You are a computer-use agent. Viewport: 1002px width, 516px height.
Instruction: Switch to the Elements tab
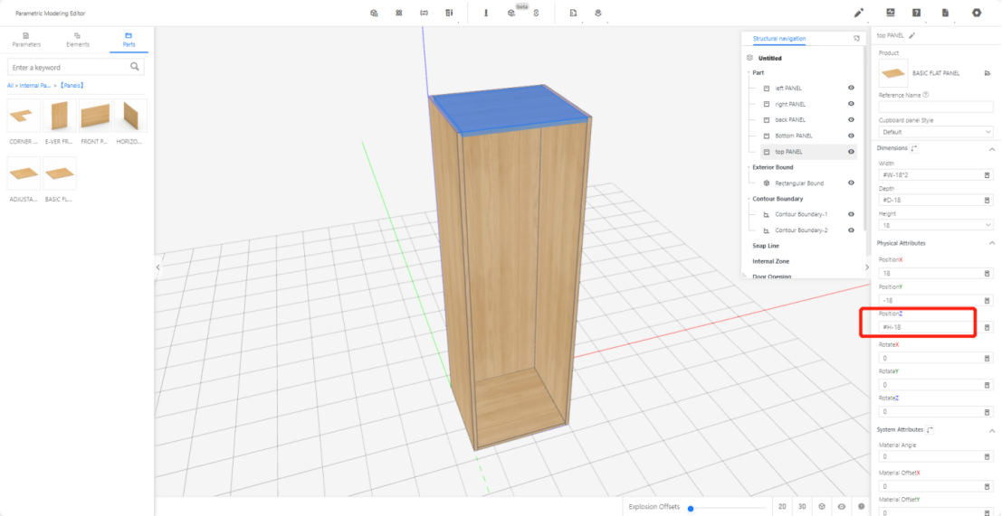coord(77,40)
